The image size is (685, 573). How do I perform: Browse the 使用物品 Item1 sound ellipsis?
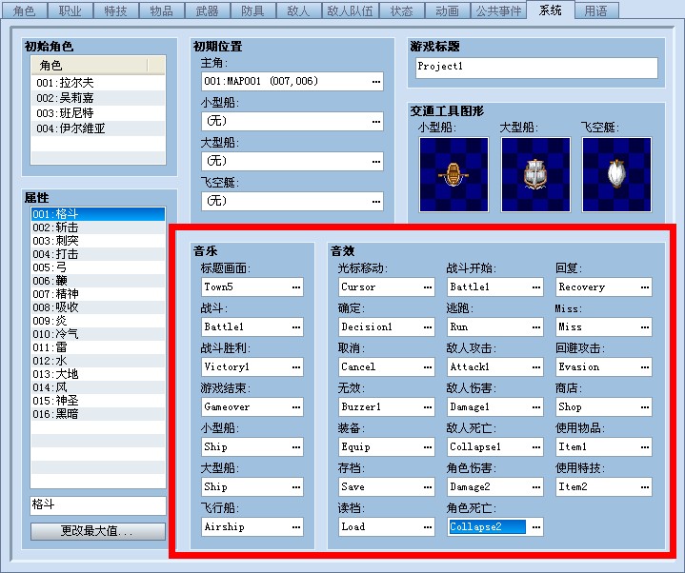tap(645, 446)
